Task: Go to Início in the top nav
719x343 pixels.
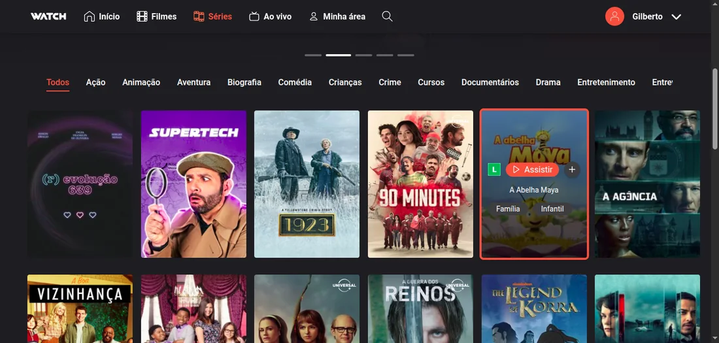Action: (109, 16)
